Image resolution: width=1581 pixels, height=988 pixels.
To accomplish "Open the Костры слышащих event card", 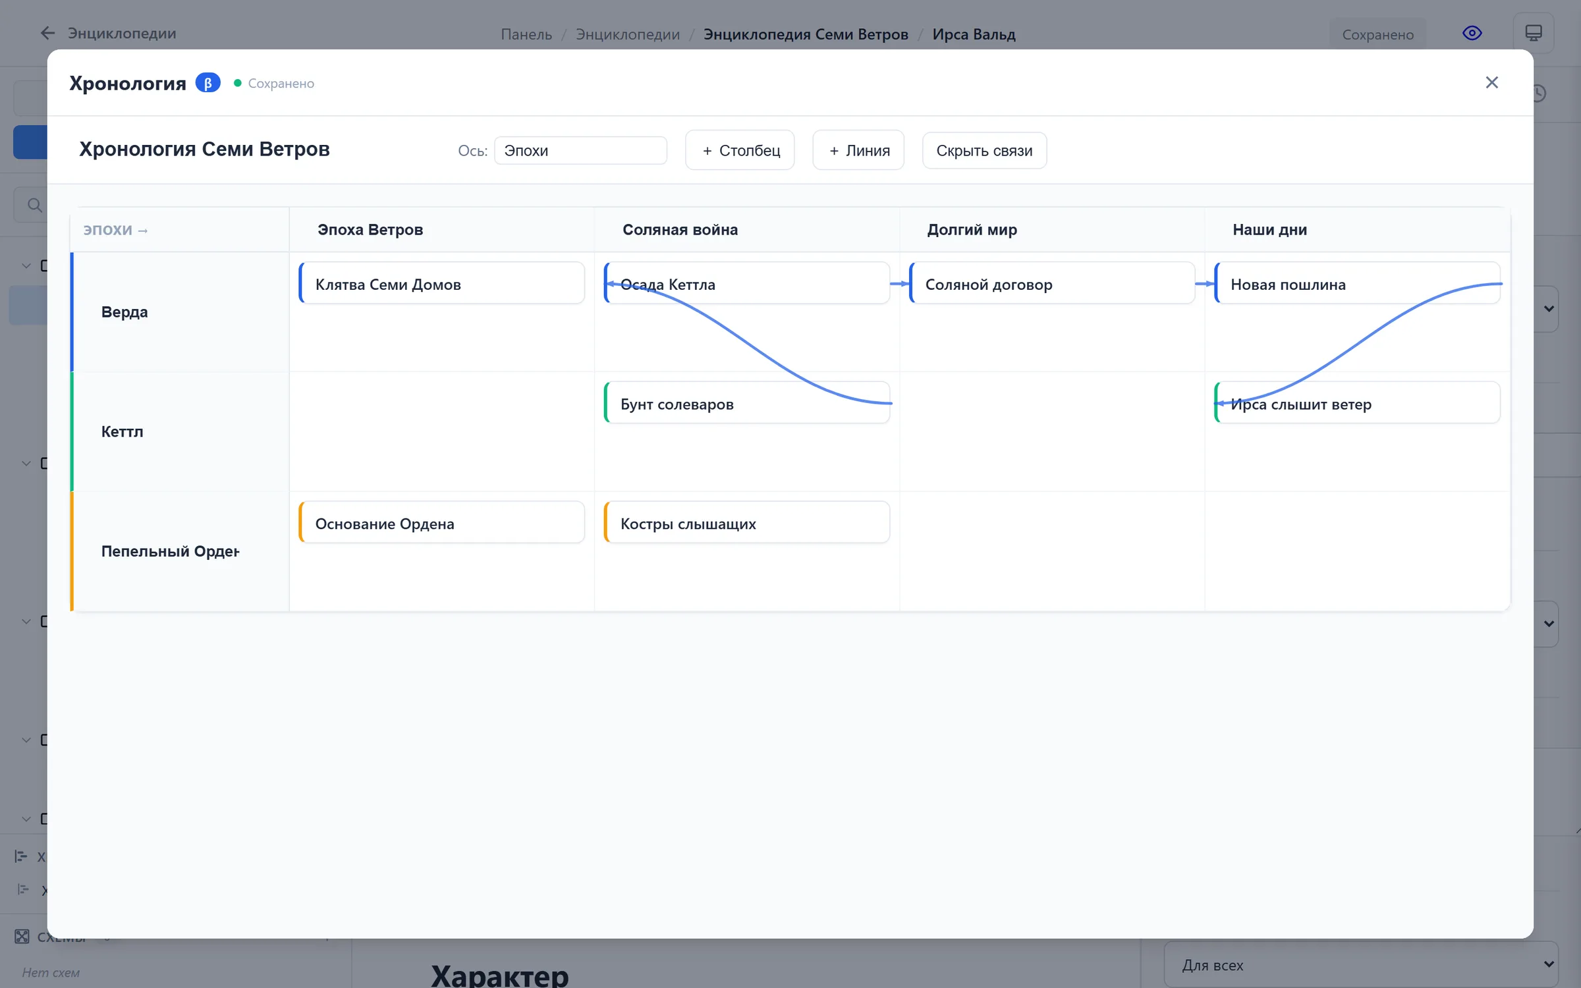I will click(746, 522).
